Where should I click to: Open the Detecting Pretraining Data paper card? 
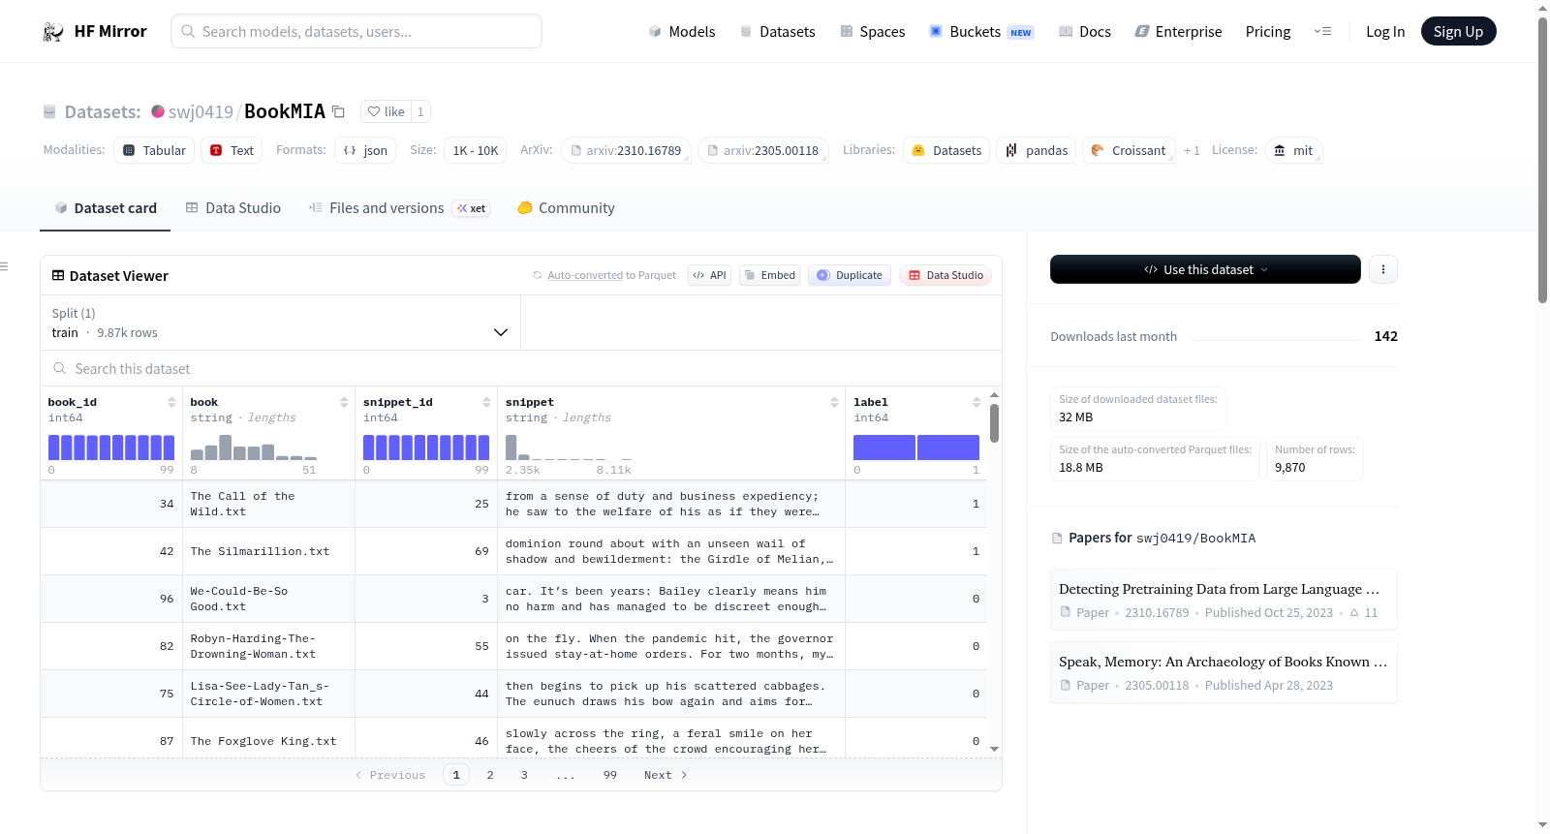pyautogui.click(x=1224, y=600)
